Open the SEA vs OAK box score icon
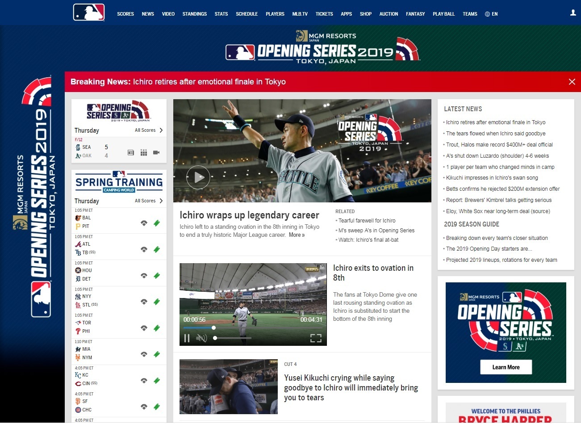This screenshot has height=424, width=581. (143, 153)
